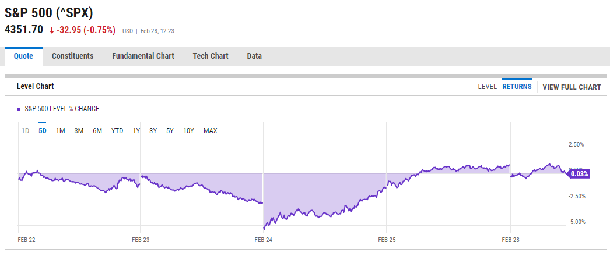Screen dimensions: 610x256
Task: Set chart range to 1M
Action: point(61,131)
